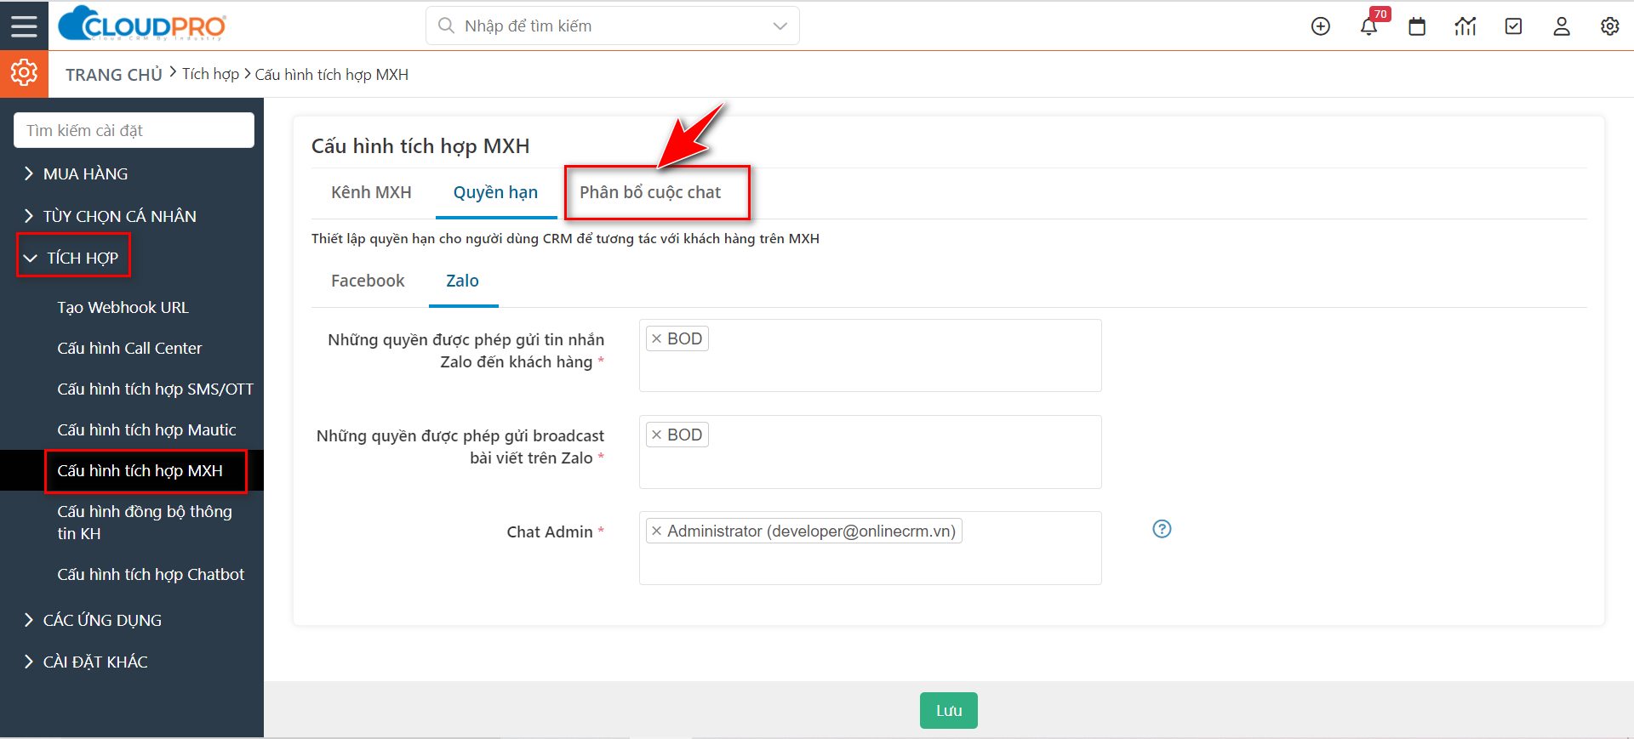The height and width of the screenshot is (739, 1634).
Task: Focus the global search input
Action: (613, 26)
